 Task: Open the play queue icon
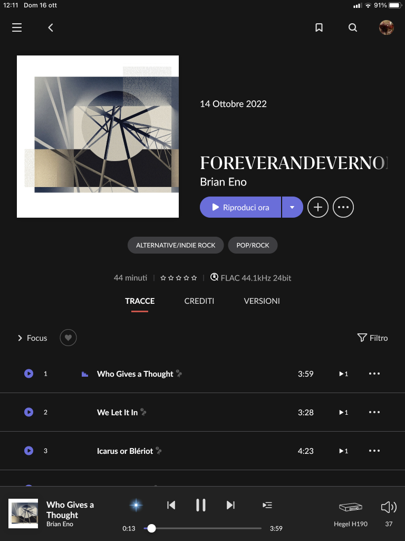(x=267, y=505)
